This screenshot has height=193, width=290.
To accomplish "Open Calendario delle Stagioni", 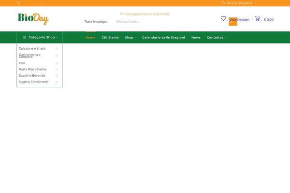I will 163,38.
